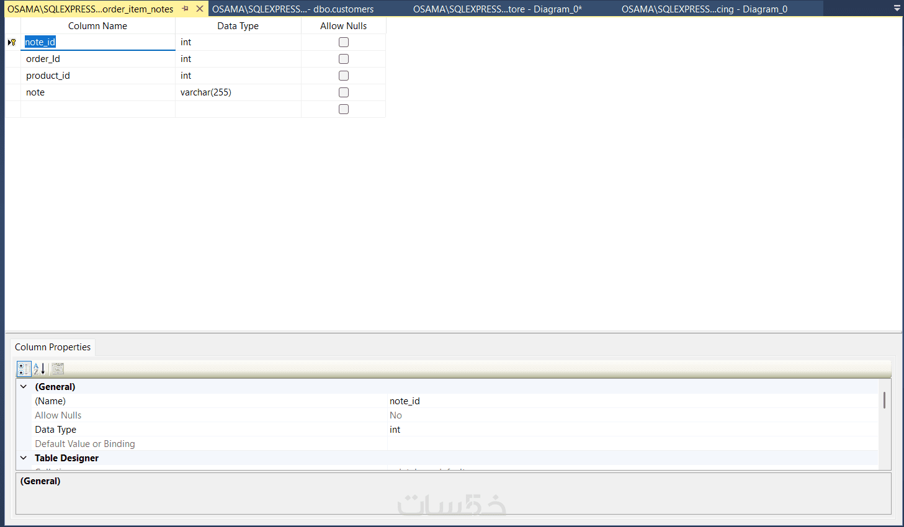Screen dimensions: 904x527
Task: Click the int value of Data Type property
Action: 395,430
